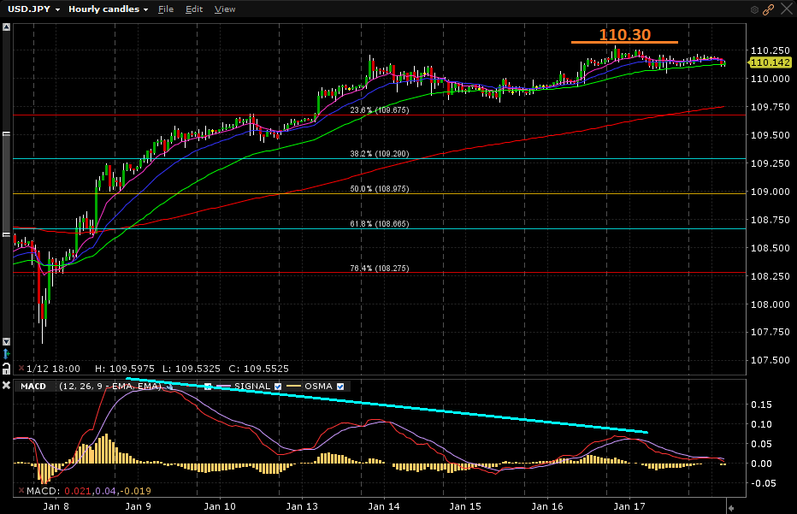797x514 pixels.
Task: Remove the MACD panel with its X
Action: (6, 386)
